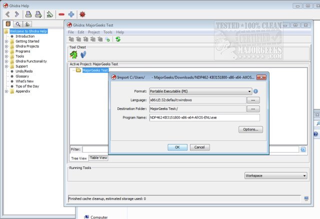The width and height of the screenshot is (320, 219).
Task: Browse for Language with ellipsis button
Action: tap(253, 100)
